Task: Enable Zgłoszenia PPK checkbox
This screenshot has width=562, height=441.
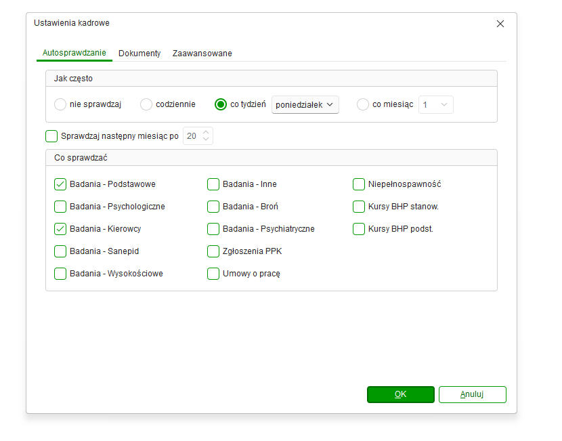Action: pos(213,251)
